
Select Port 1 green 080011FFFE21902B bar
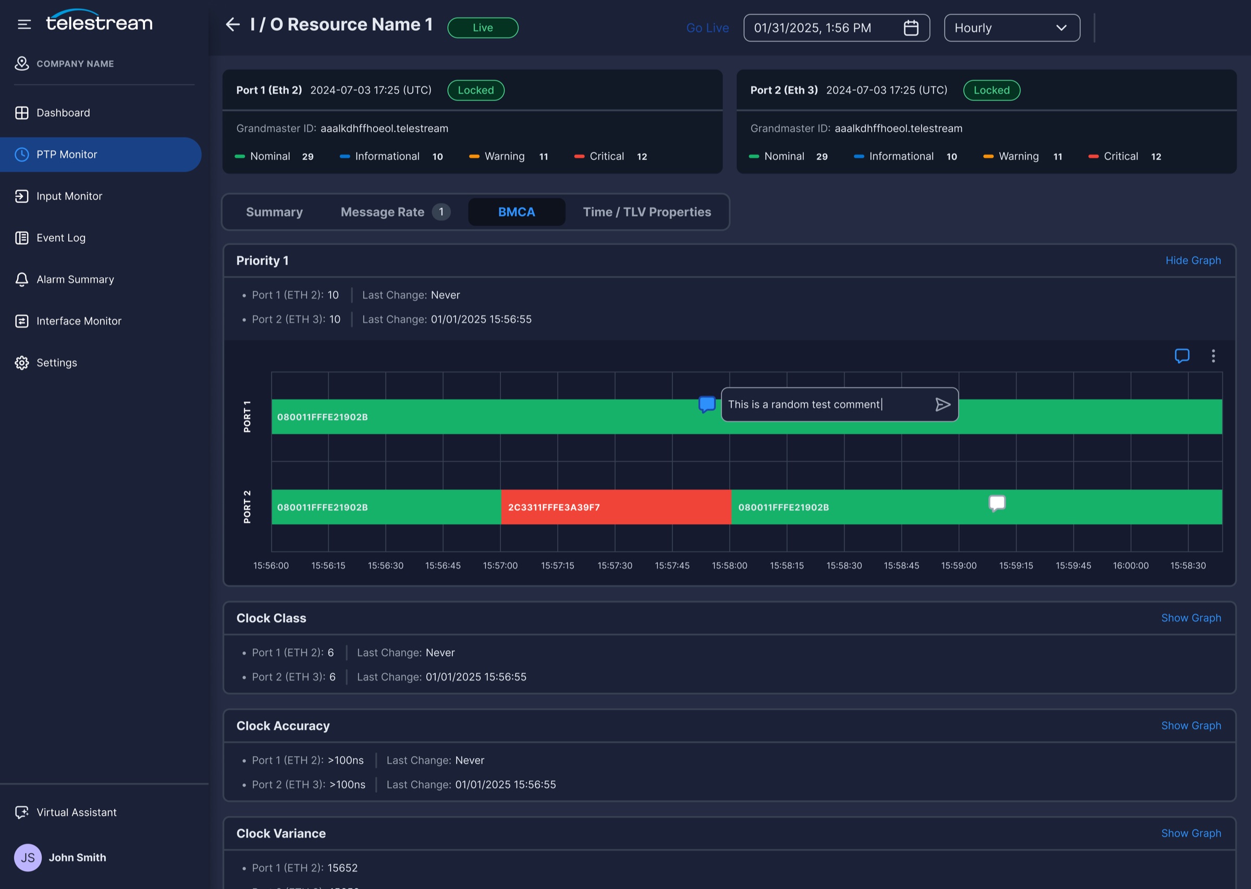747,416
